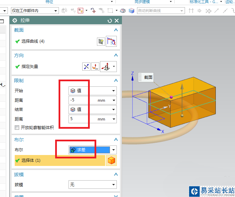Viewport: 235px width, 197px height.
Task: Collapse the 方向 section
Action: (116, 55)
